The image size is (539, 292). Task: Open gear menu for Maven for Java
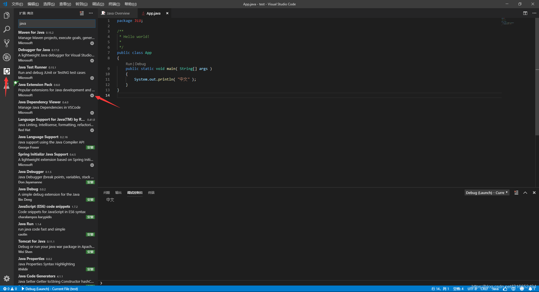click(92, 43)
